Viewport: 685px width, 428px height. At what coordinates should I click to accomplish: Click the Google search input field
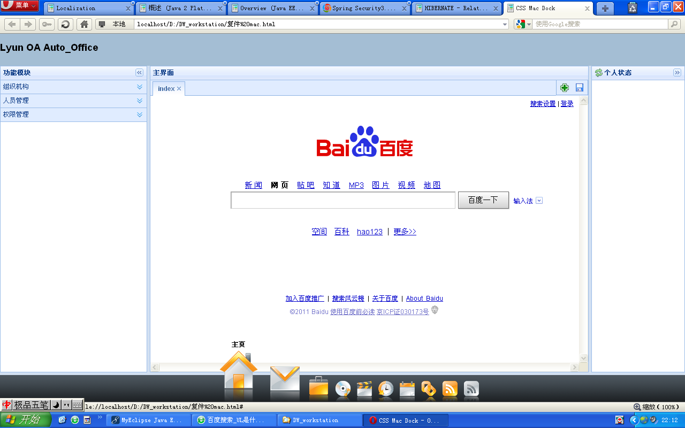pos(600,24)
